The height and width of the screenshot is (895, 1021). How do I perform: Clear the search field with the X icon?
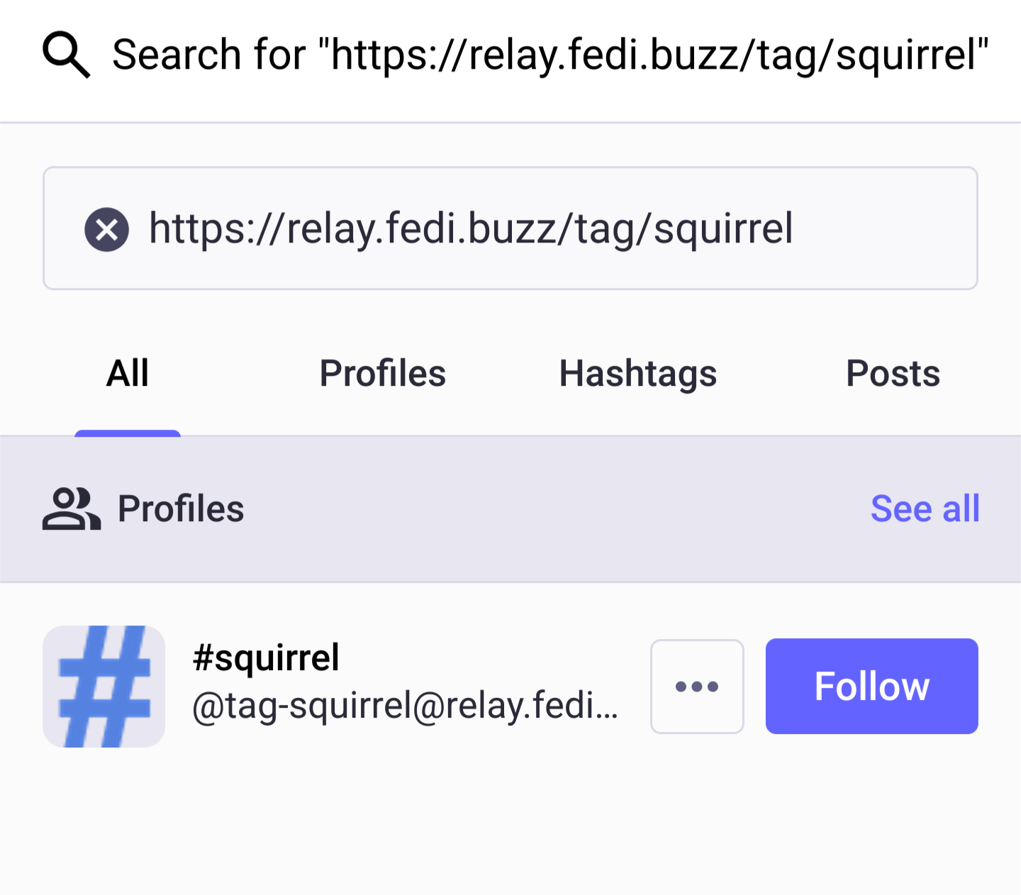[x=106, y=229]
